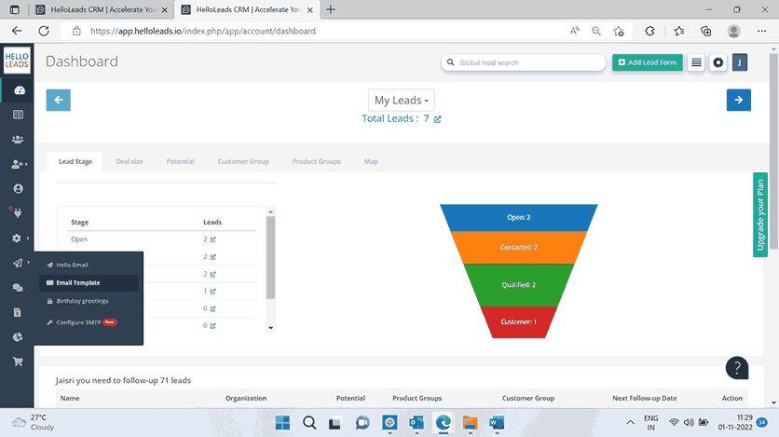The width and height of the screenshot is (779, 437).
Task: Go to previous list with left arrow button
Action: click(x=58, y=100)
